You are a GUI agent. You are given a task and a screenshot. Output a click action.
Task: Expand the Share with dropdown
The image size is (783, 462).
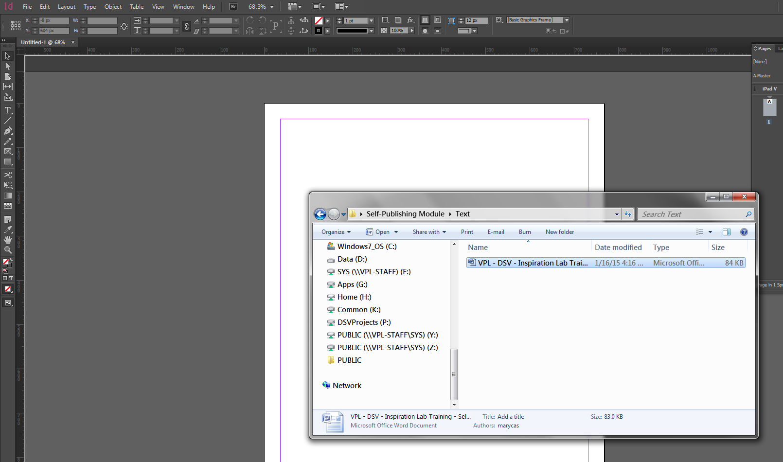pos(429,232)
